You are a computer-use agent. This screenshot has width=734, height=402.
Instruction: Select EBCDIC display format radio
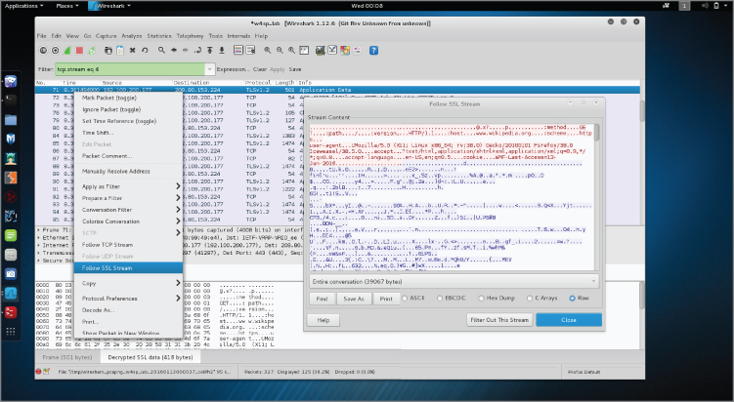tap(440, 299)
